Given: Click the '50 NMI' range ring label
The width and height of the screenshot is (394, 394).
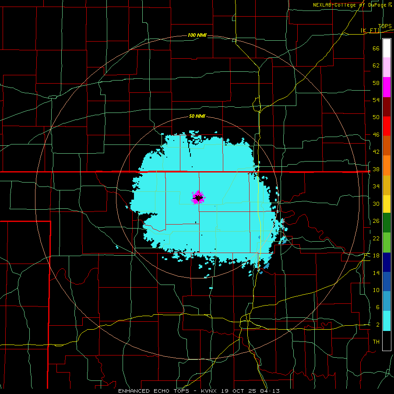Looking at the screenshot, I should [x=197, y=116].
